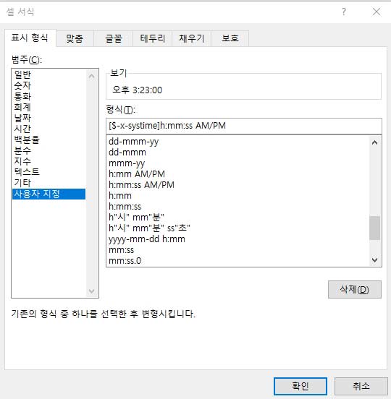This screenshot has height=399, width=391.
Task: Click category list scroll up arrow
Action: (x=91, y=76)
